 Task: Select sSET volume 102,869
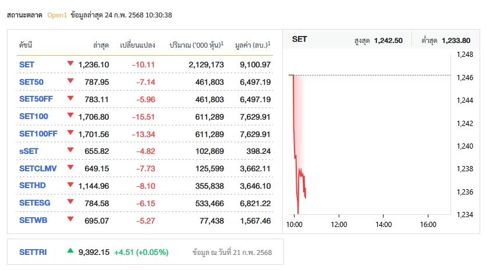pos(210,151)
